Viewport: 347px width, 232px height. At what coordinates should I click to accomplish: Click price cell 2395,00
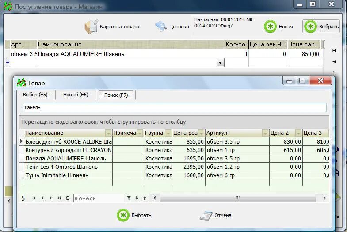pyautogui.click(x=189, y=167)
